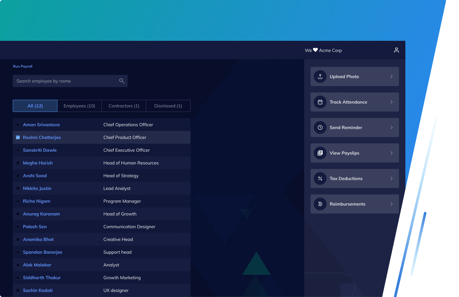This screenshot has width=459, height=297.
Task: Check the Megha Harish row checkbox
Action: (x=18, y=163)
